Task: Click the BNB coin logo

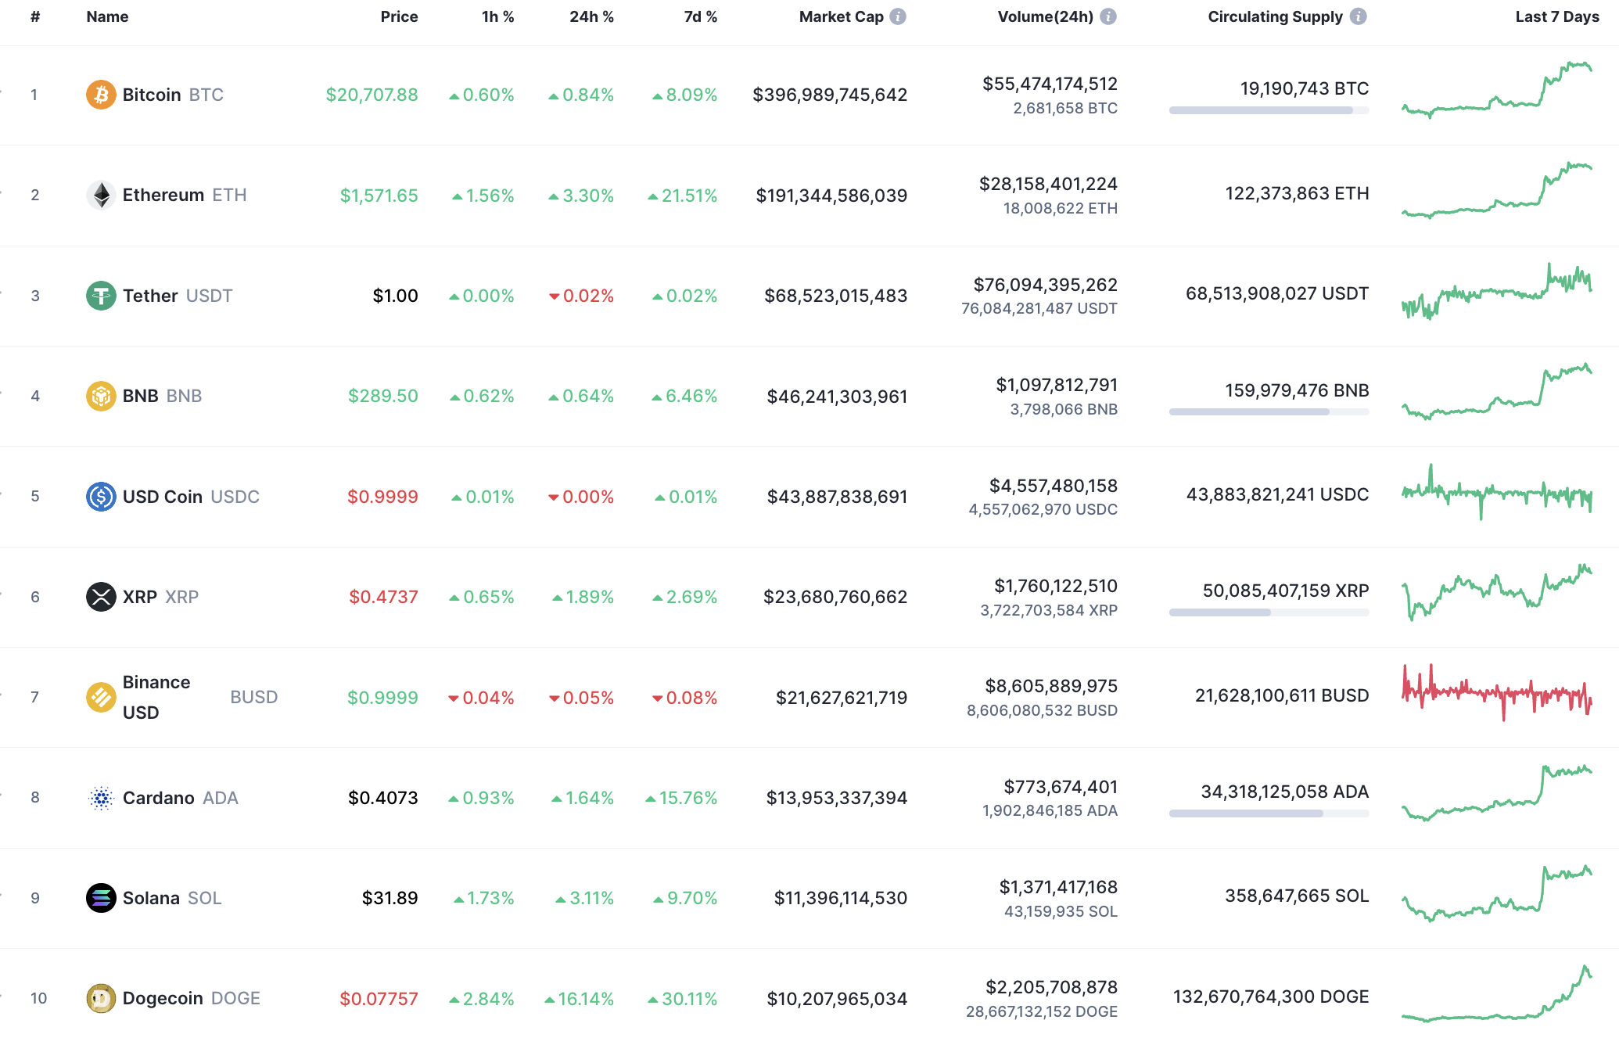Action: (x=100, y=396)
